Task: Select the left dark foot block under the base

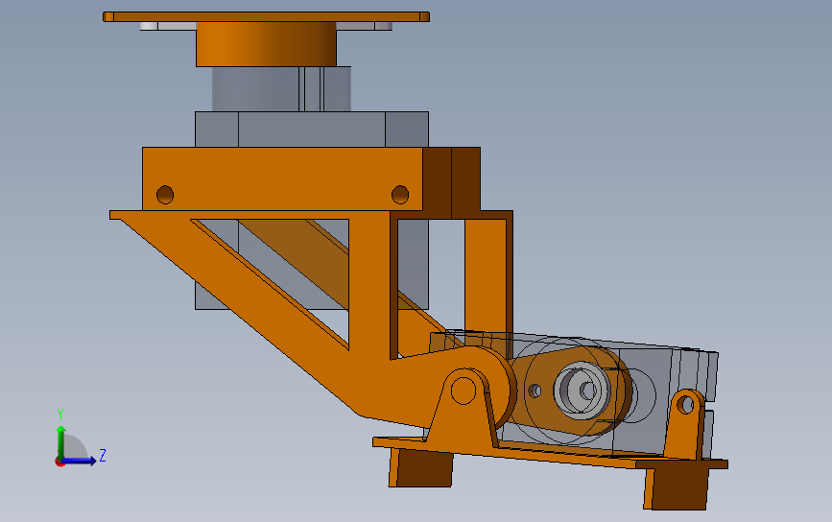Action: tap(420, 467)
